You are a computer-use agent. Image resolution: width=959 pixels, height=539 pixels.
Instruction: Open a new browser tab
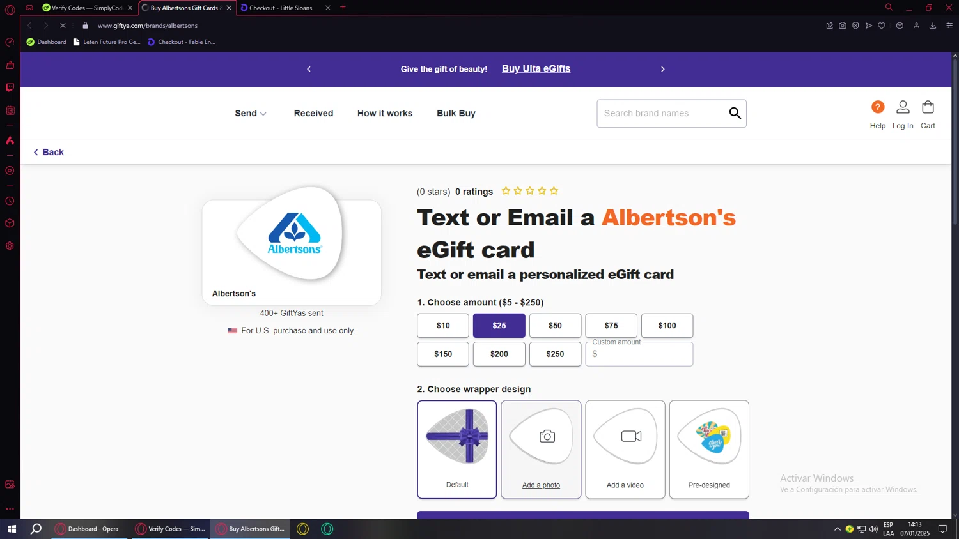(x=343, y=8)
